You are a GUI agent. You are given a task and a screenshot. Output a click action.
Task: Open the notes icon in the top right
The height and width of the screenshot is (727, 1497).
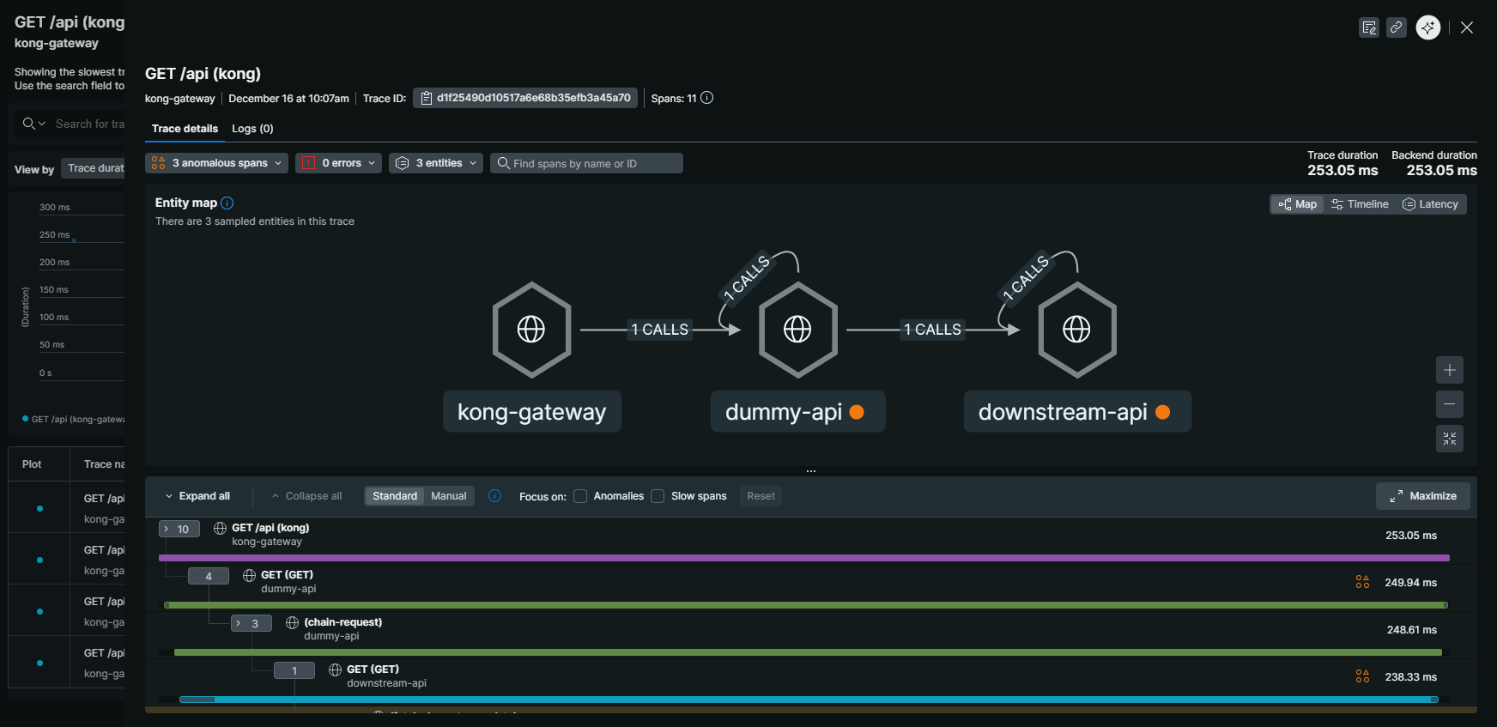tap(1369, 27)
